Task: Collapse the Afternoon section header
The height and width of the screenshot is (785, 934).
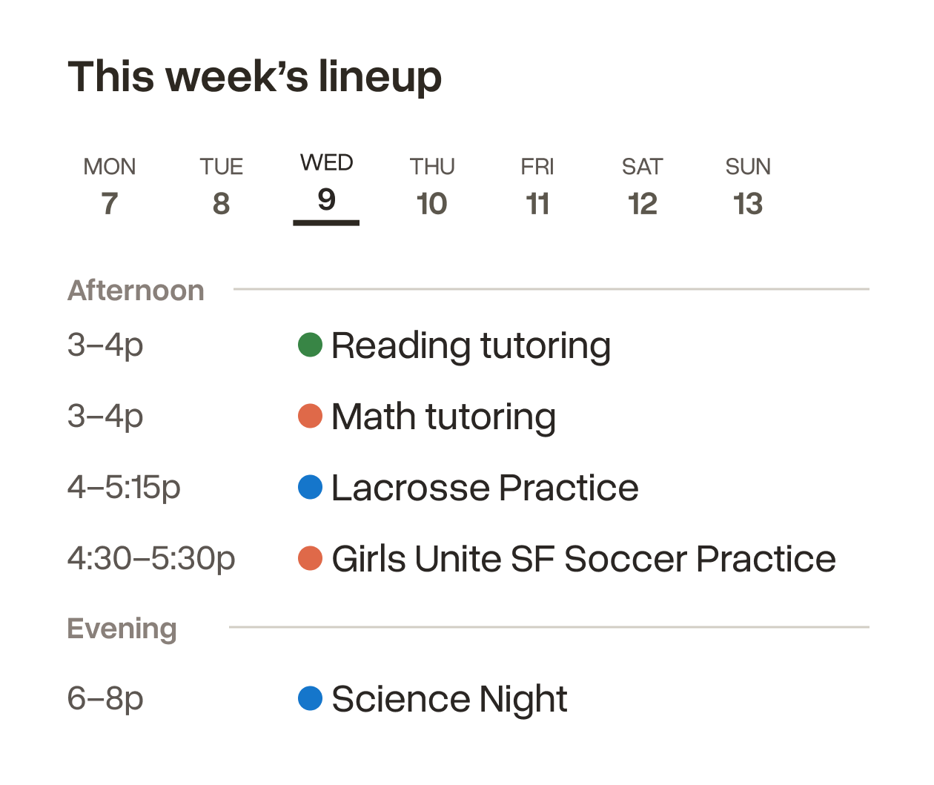Action: point(136,291)
